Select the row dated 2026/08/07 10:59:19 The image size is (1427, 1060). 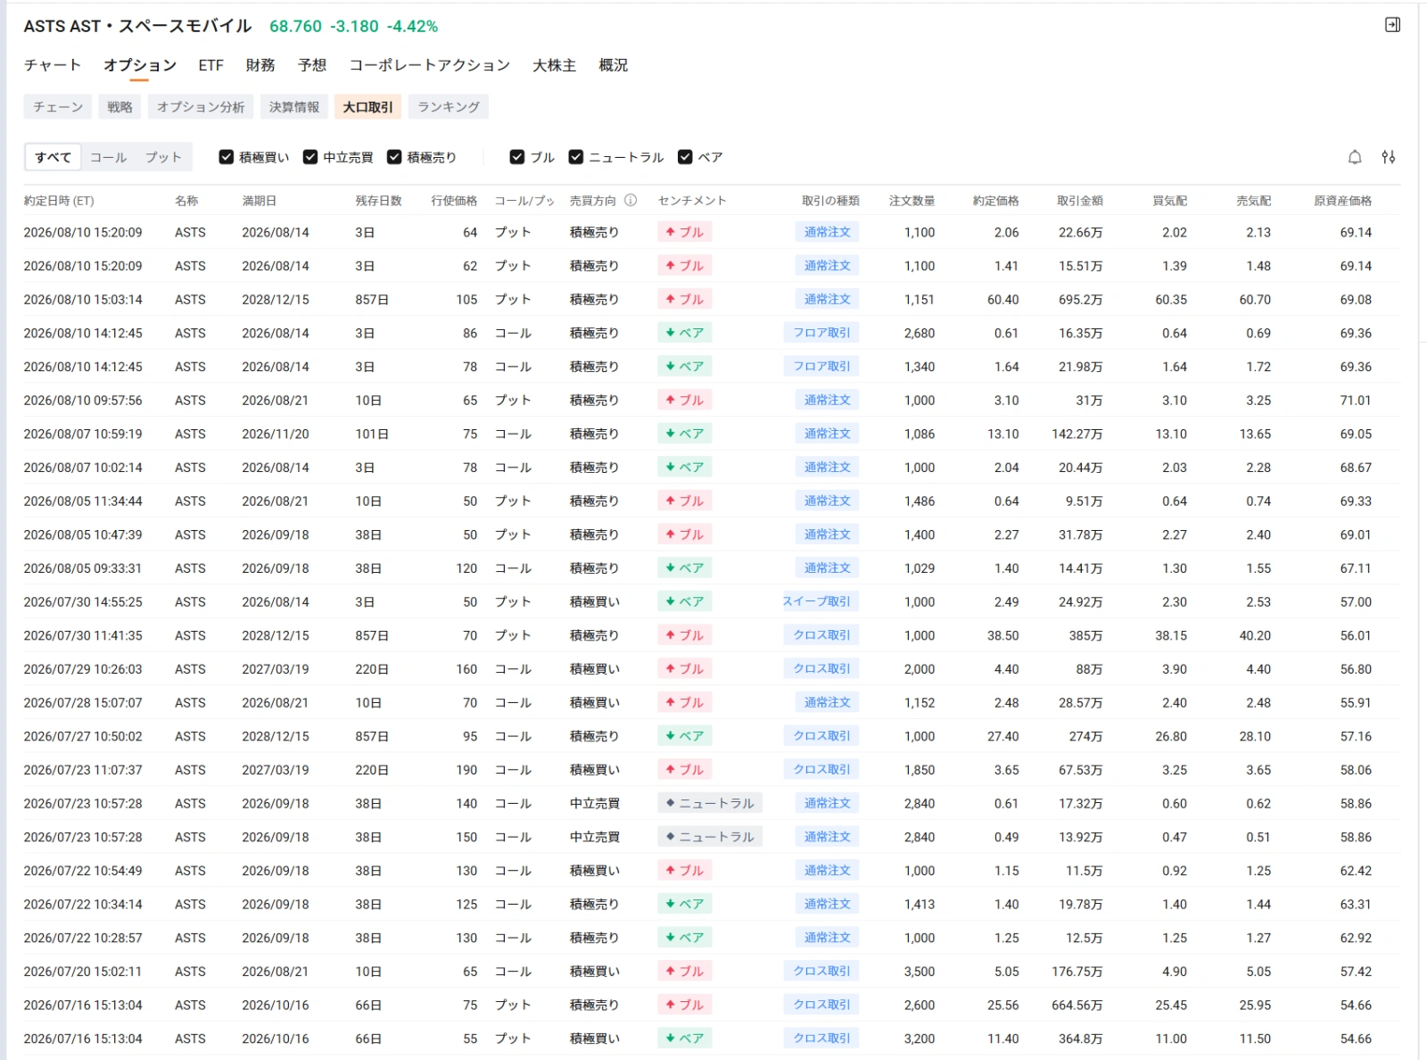tap(712, 434)
